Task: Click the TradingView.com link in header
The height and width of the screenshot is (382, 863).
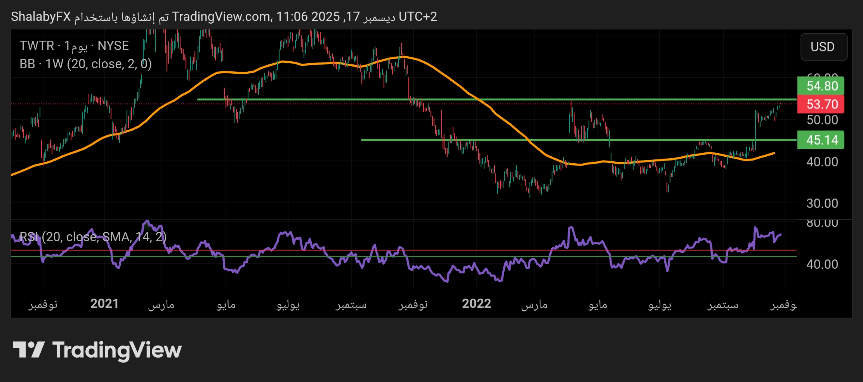Action: (221, 17)
